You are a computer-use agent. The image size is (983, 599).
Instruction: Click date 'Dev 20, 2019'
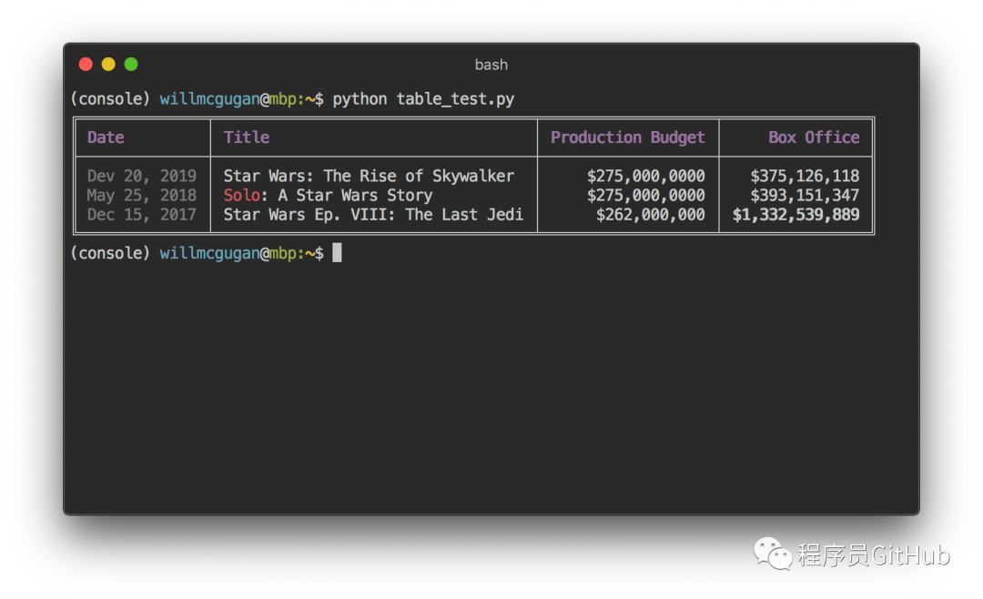tap(142, 176)
